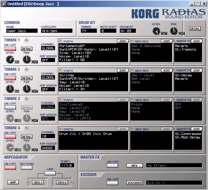Click the Timbre 2 MOD SEQ icon
The height and width of the screenshot is (190, 208).
pyautogui.click(x=132, y=70)
